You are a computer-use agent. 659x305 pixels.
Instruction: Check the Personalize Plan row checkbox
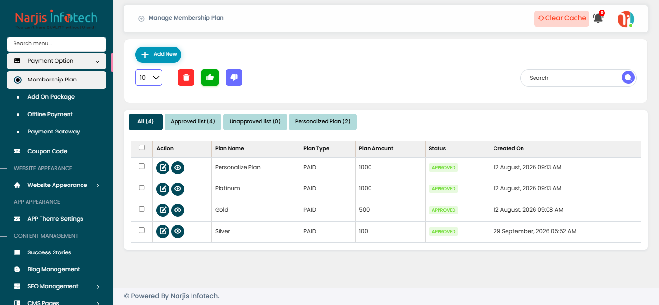tap(142, 166)
